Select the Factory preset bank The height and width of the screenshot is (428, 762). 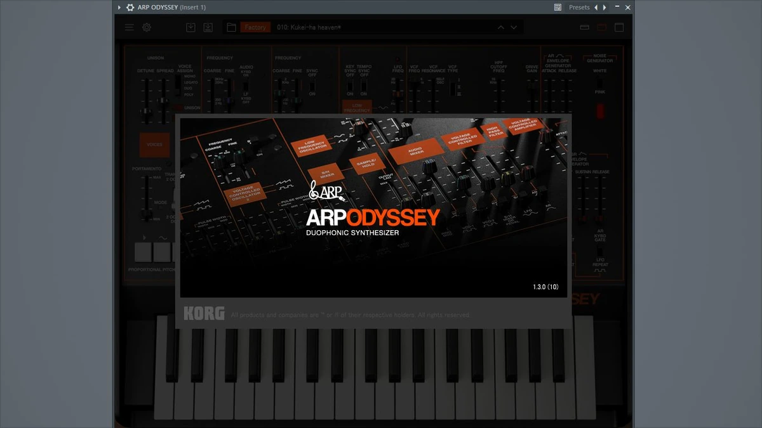tap(255, 27)
